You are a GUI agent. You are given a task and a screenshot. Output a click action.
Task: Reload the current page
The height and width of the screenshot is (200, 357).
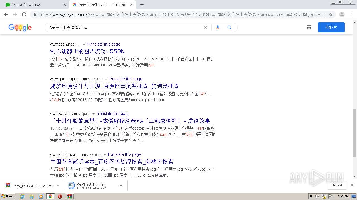coord(24,14)
